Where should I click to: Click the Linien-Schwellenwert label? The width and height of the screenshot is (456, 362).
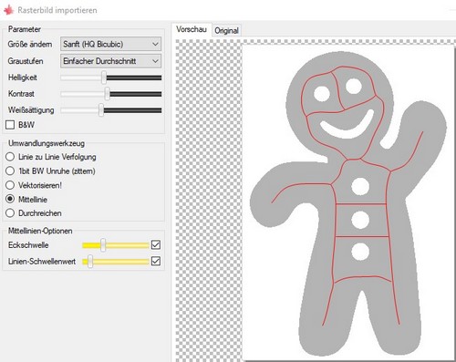42,262
